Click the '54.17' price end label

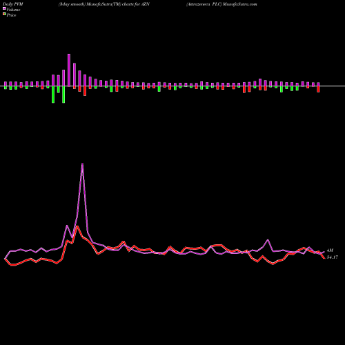coord(333,257)
